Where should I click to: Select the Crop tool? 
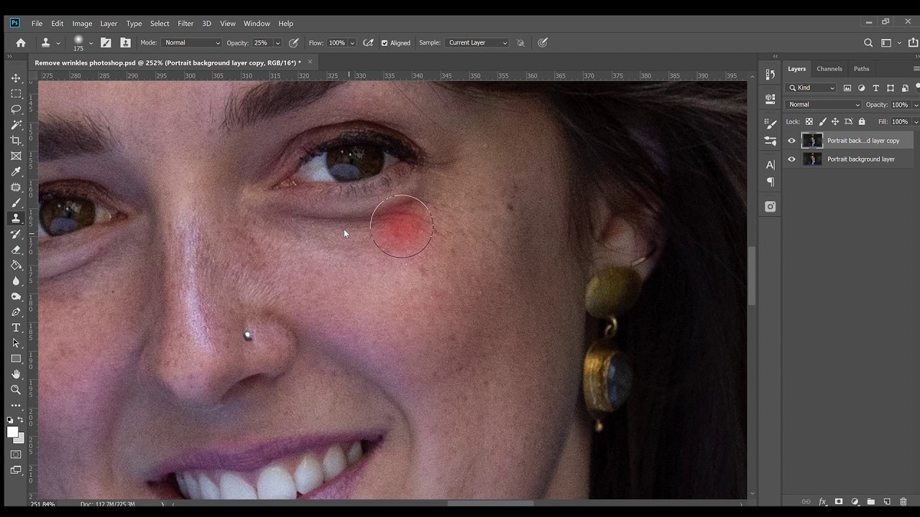click(16, 140)
